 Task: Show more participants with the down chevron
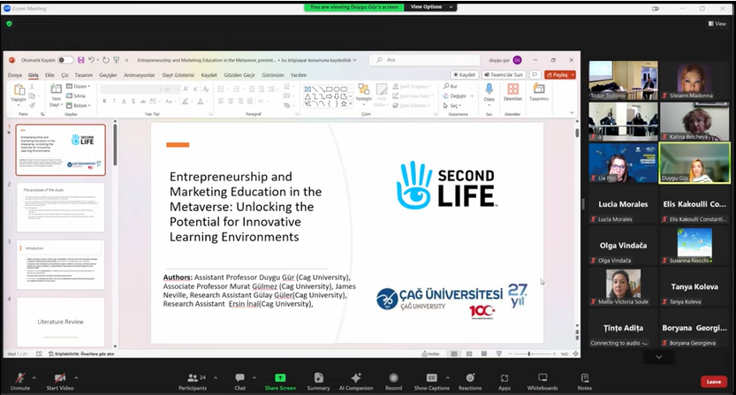coord(659,357)
